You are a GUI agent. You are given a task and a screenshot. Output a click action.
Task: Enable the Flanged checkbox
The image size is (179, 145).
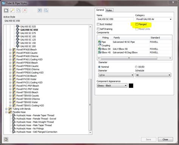(x=137, y=24)
